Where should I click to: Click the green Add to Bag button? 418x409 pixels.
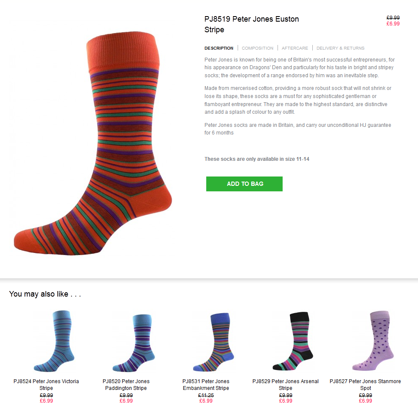[244, 184]
